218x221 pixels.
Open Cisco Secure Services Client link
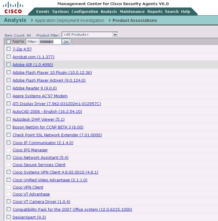39,165
